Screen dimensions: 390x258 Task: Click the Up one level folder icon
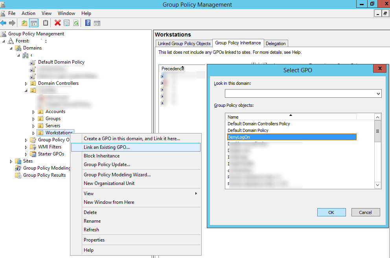(24, 23)
